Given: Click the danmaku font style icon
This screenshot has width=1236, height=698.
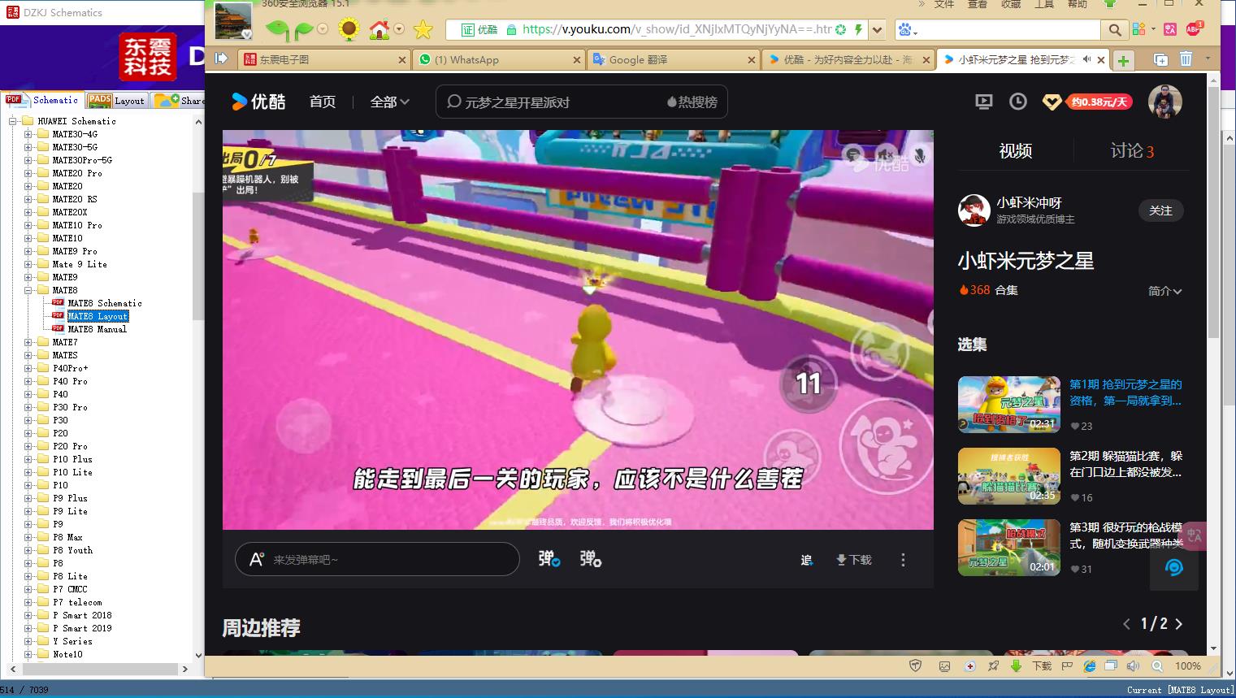Looking at the screenshot, I should [256, 559].
